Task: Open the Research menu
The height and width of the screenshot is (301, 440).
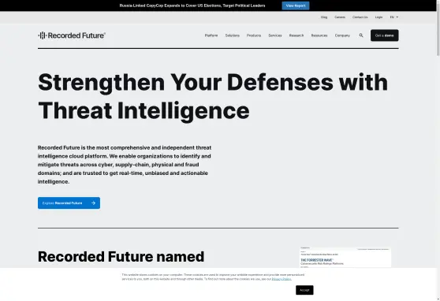Action: (296, 35)
